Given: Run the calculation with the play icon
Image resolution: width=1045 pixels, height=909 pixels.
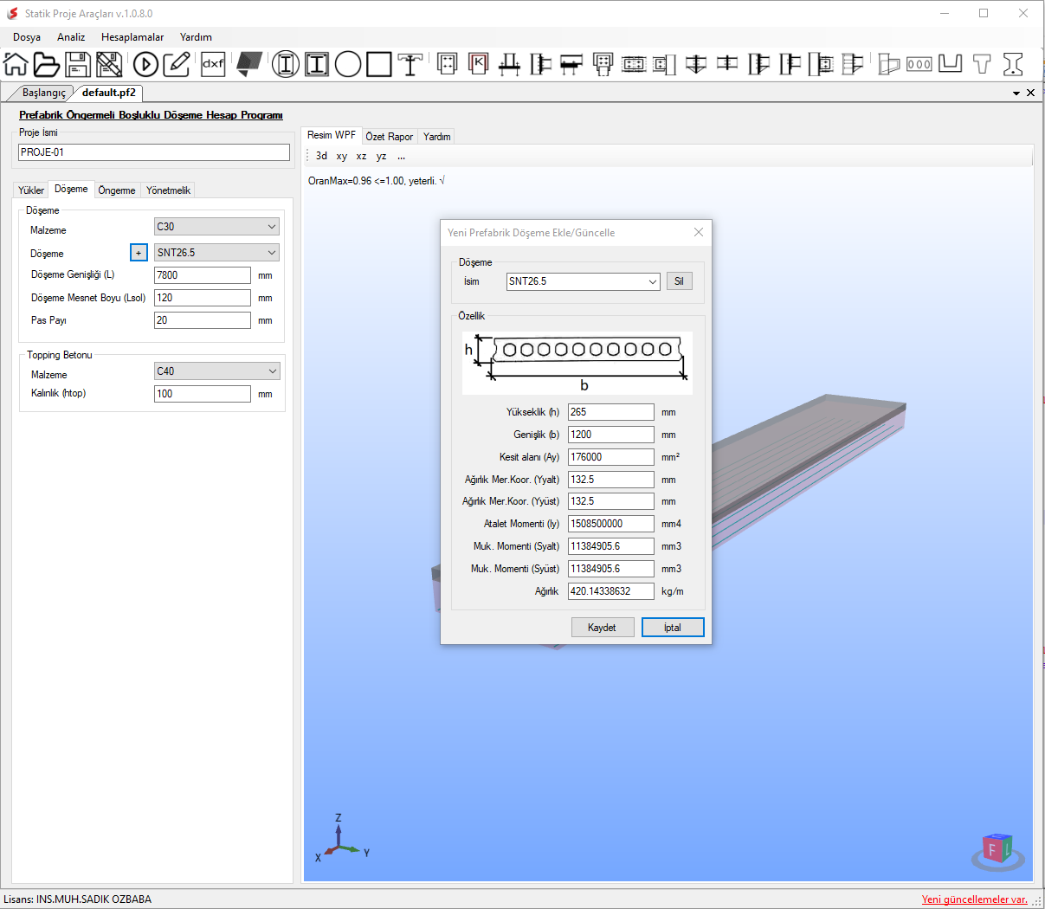Looking at the screenshot, I should point(145,64).
